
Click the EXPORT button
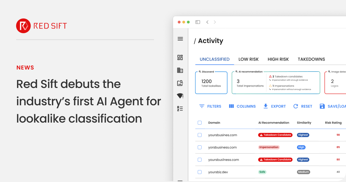[x=274, y=106]
